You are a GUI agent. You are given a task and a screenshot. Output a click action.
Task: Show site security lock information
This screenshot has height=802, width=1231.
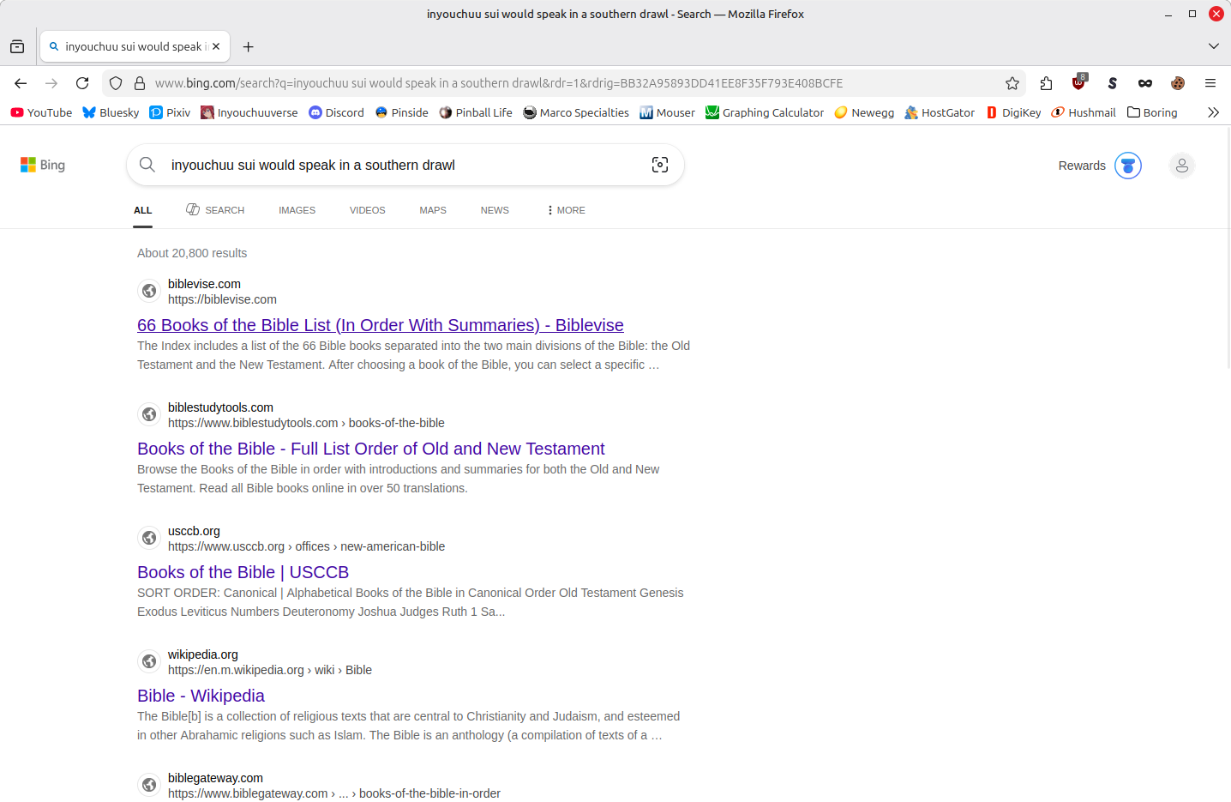coord(140,83)
